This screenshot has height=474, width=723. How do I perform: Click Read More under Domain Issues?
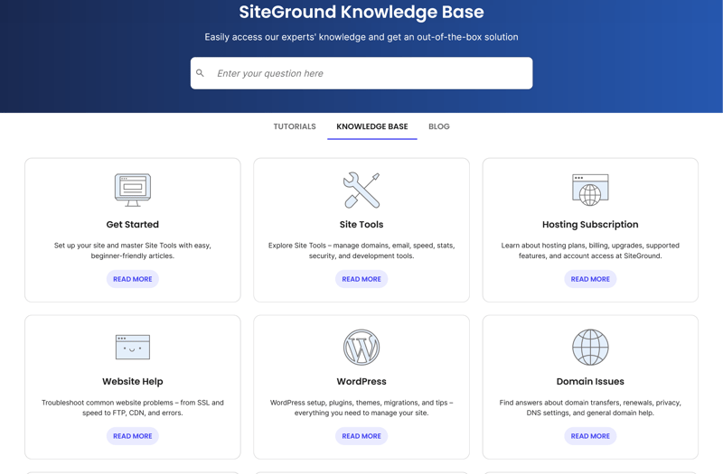(x=590, y=436)
